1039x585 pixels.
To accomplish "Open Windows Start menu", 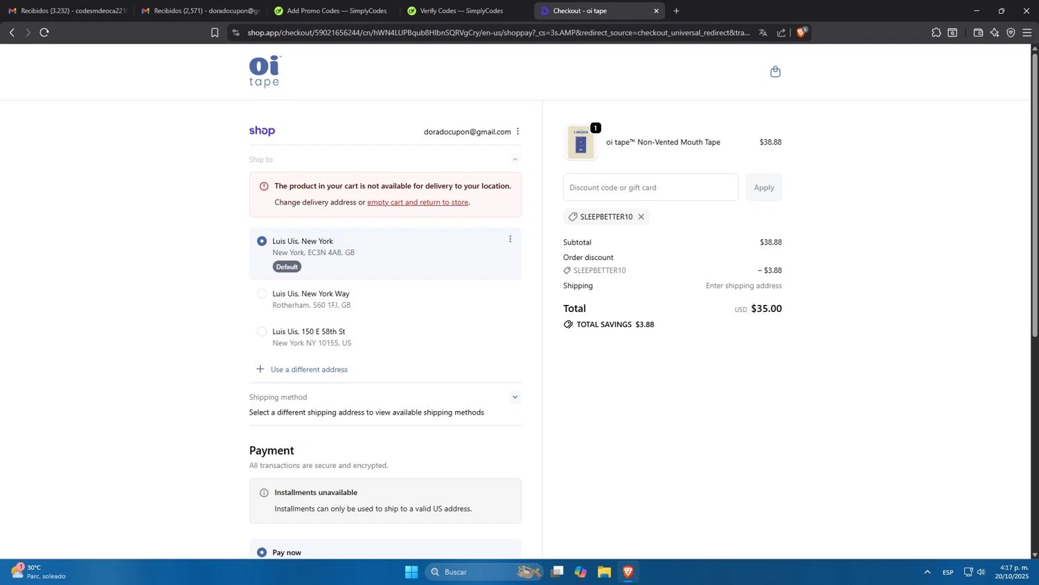I will (411, 572).
